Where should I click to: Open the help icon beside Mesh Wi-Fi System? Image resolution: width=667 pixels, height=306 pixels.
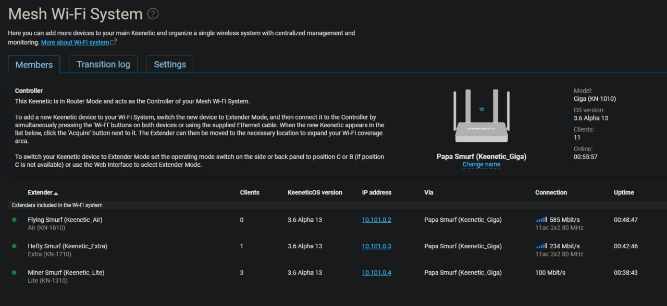(153, 14)
